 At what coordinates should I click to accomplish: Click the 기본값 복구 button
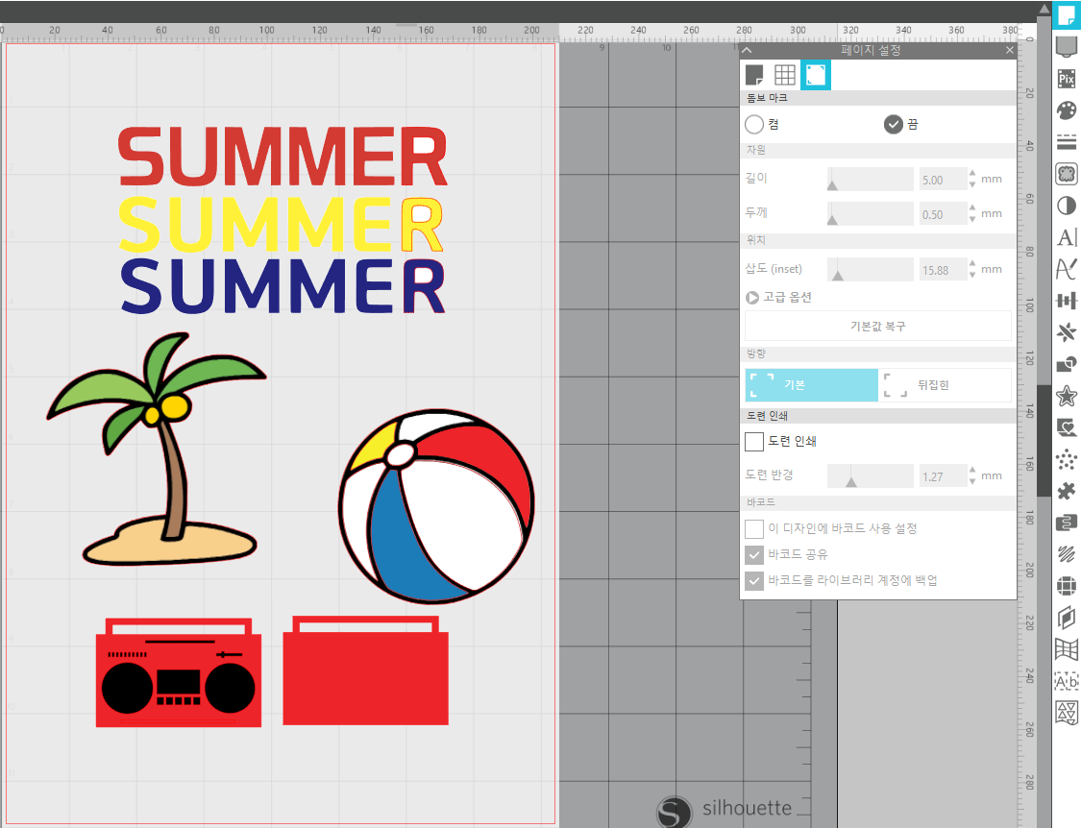[877, 327]
